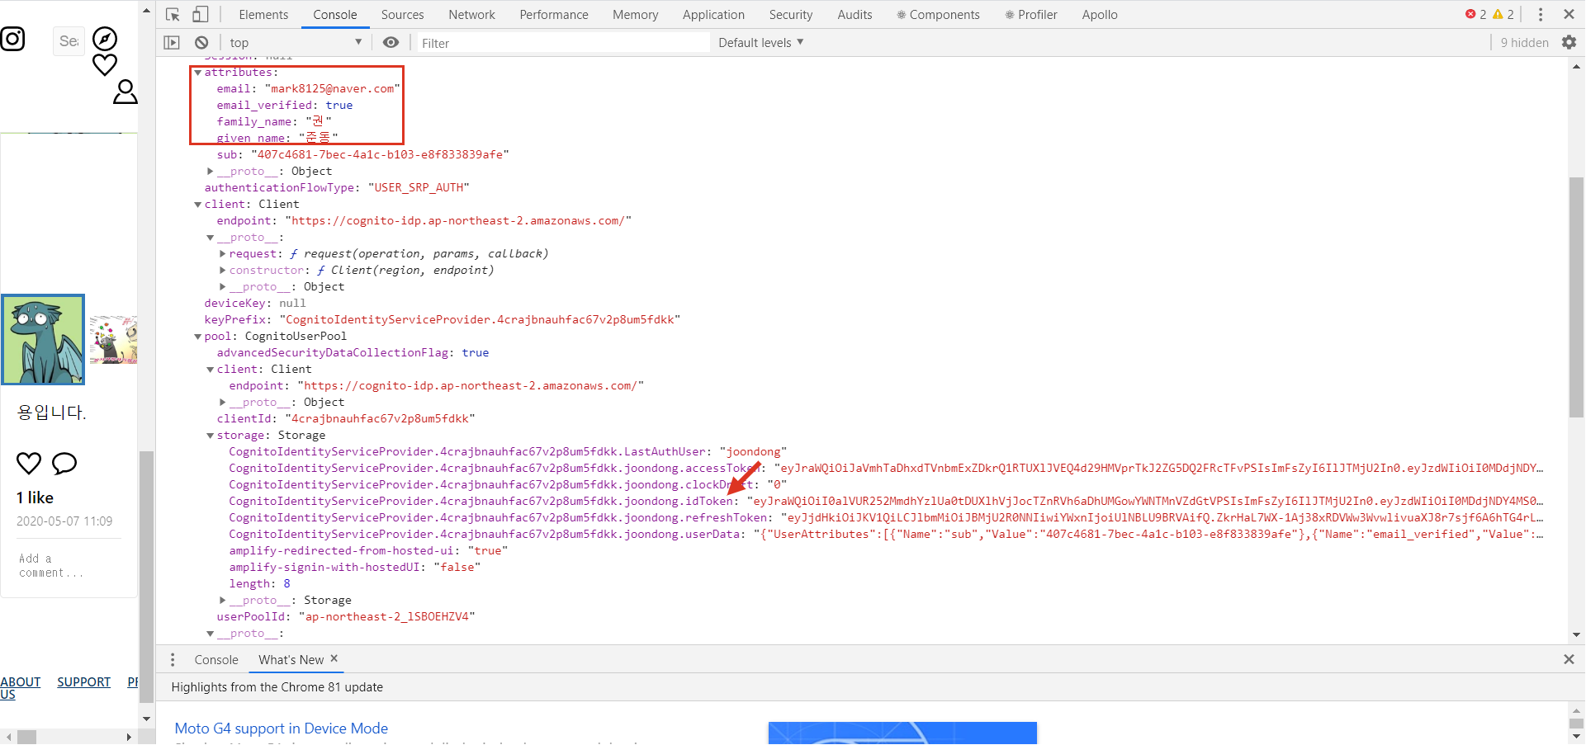
Task: Switch to the Memory tab
Action: point(635,14)
